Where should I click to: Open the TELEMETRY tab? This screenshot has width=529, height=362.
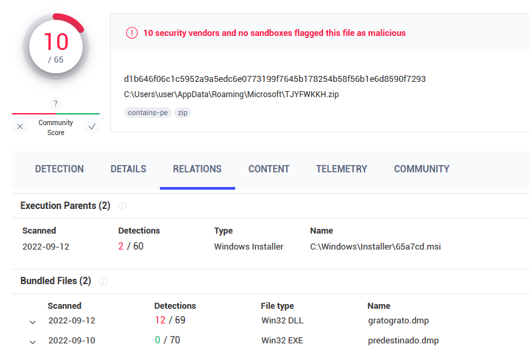(x=341, y=169)
